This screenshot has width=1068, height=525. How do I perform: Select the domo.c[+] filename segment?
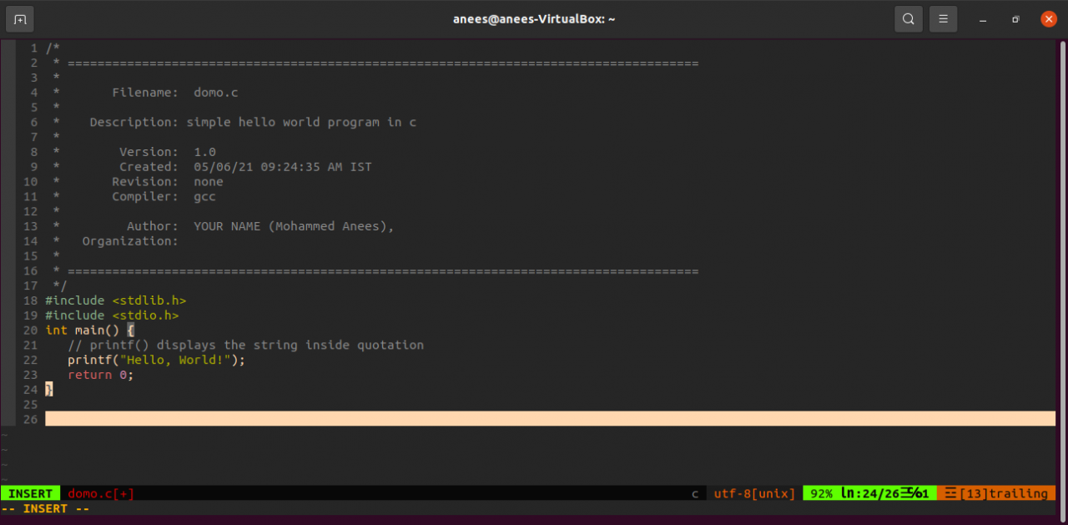click(99, 493)
